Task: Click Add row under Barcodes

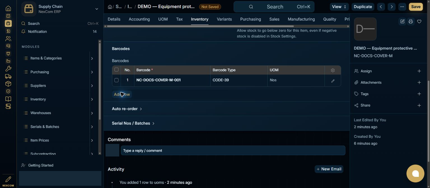Action: pyautogui.click(x=122, y=95)
